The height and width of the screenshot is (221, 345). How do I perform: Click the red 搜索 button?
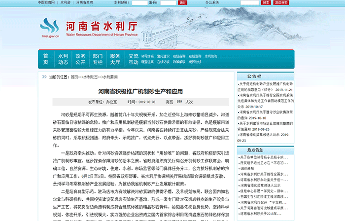266,2
